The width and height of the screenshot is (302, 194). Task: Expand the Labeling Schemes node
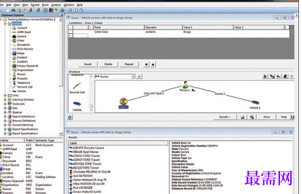5,100
